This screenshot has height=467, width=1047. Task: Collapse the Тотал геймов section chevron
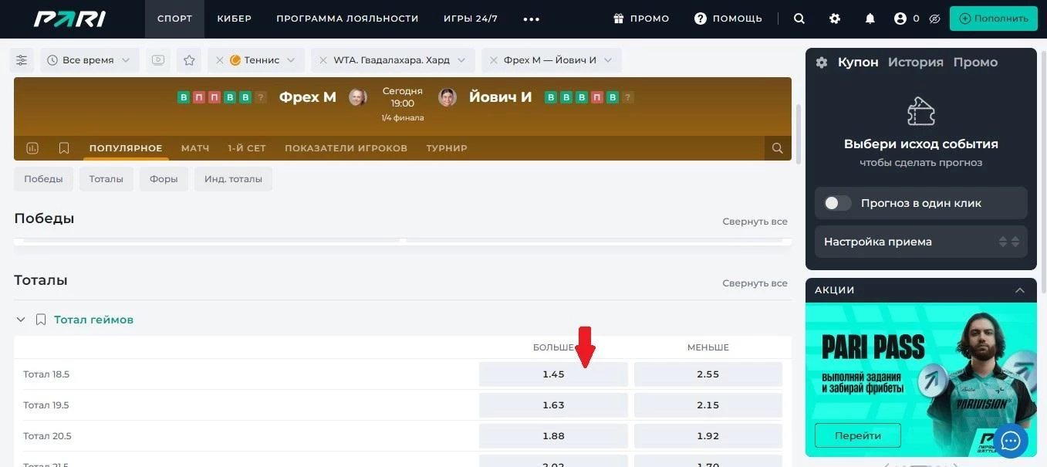coord(21,320)
